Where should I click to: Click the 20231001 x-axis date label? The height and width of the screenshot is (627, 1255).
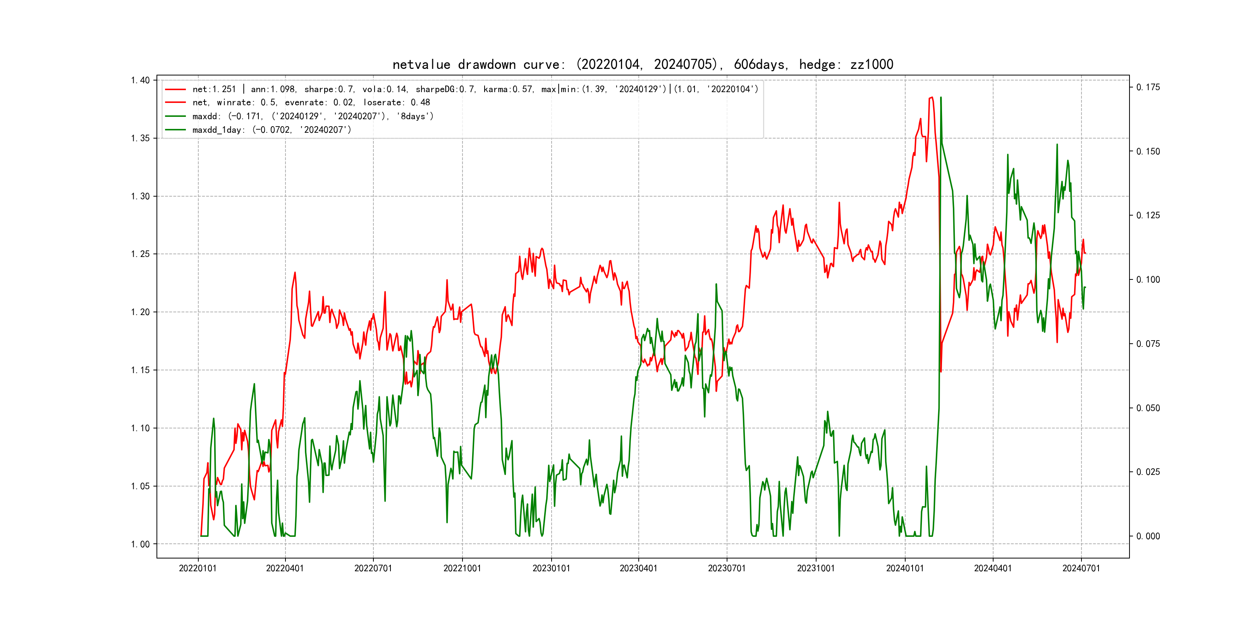tap(815, 568)
